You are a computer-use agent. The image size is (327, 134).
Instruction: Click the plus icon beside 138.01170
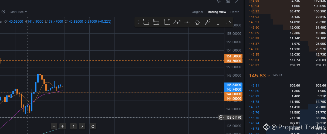[x=221, y=117]
